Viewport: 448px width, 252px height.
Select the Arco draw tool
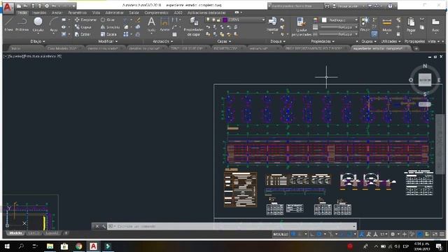54,24
